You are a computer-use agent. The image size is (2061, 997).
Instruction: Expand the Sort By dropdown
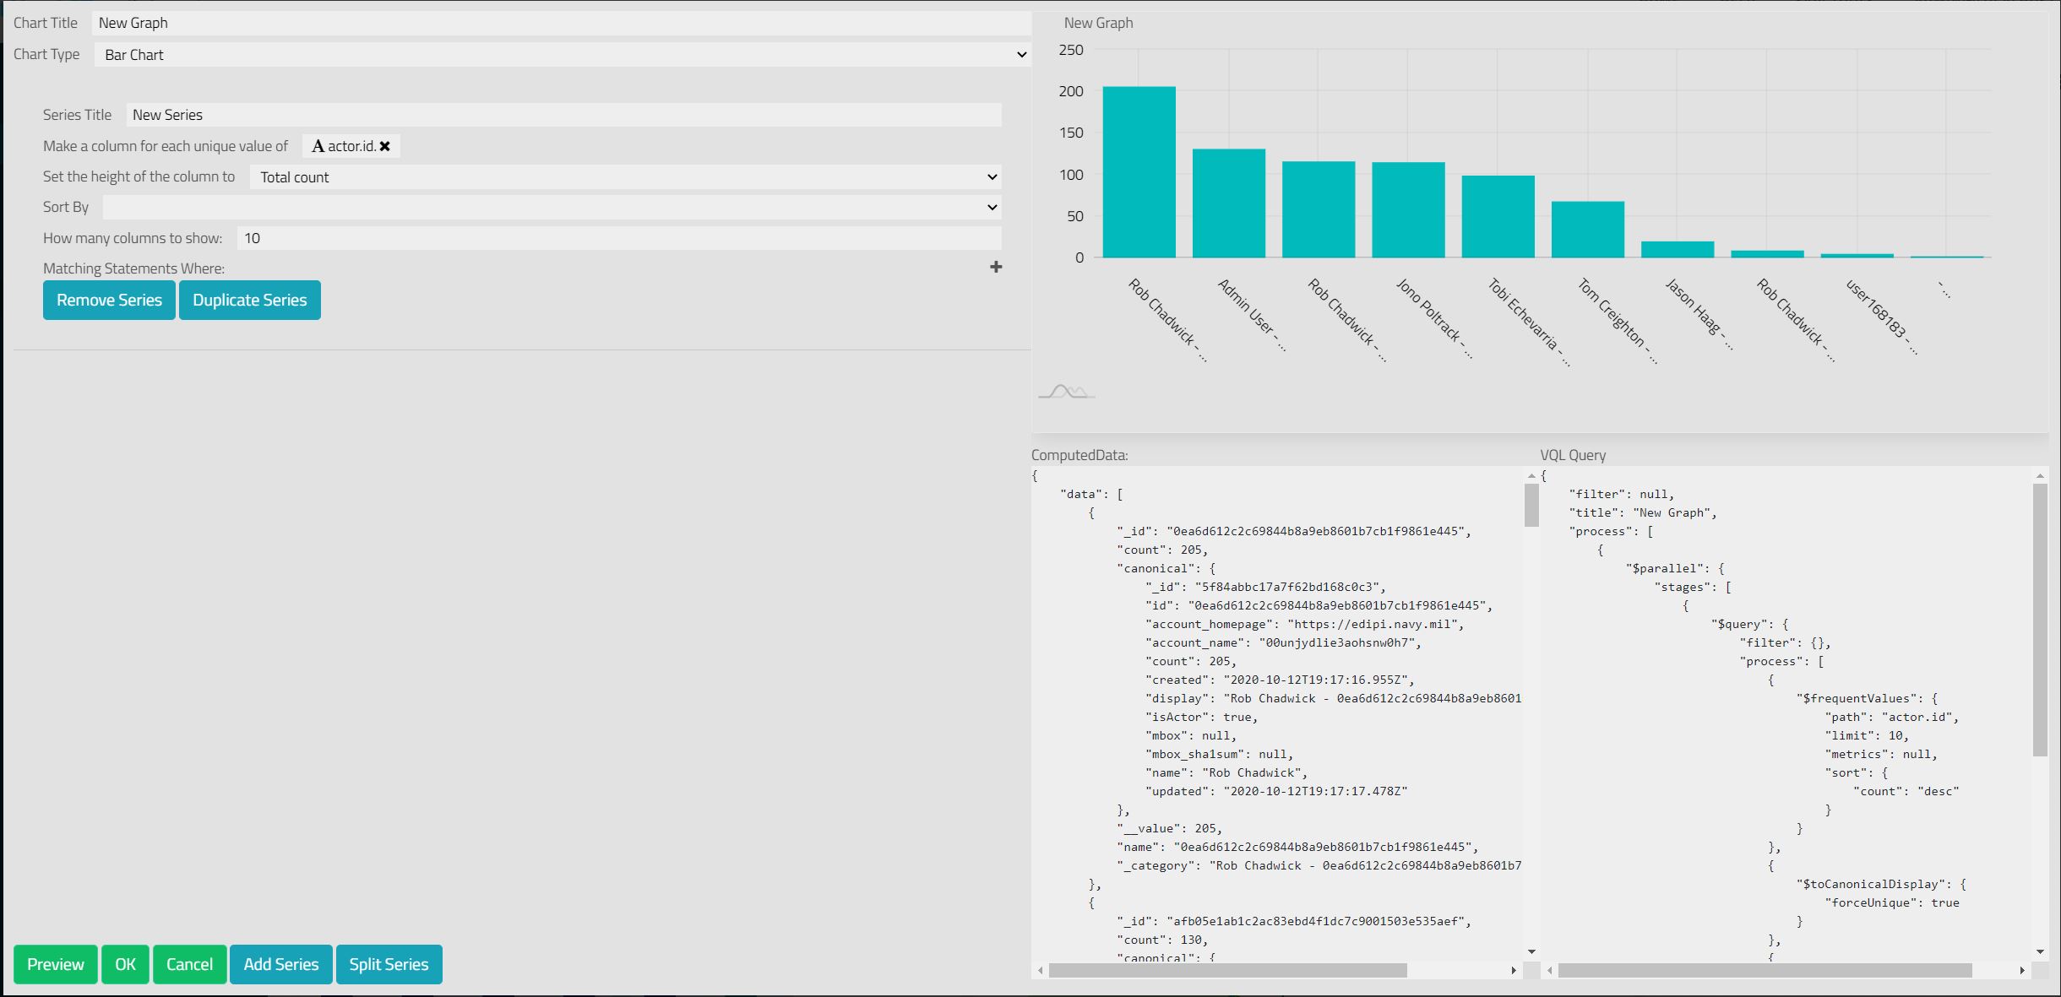(x=552, y=208)
